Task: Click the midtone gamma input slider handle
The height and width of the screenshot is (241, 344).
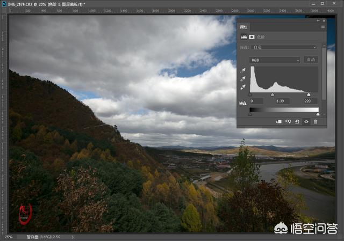Action: point(273,94)
